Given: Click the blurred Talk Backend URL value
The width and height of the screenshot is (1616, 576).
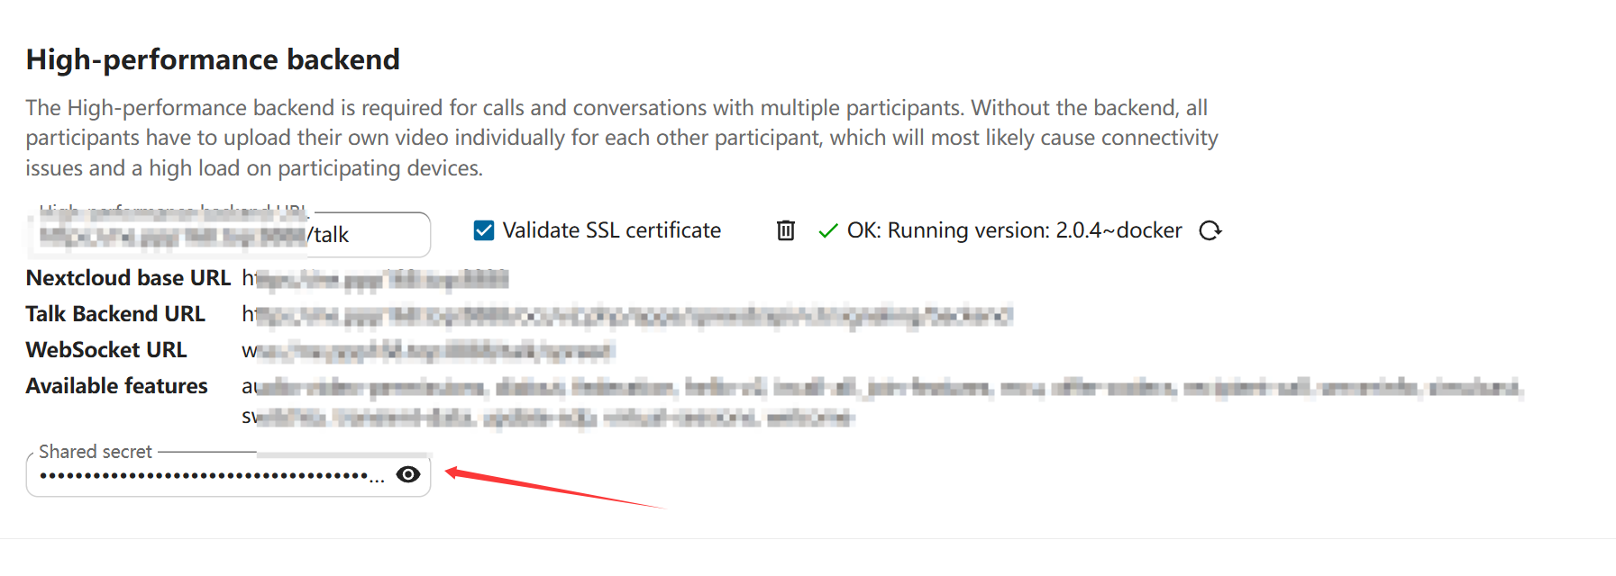Looking at the screenshot, I should click(626, 315).
